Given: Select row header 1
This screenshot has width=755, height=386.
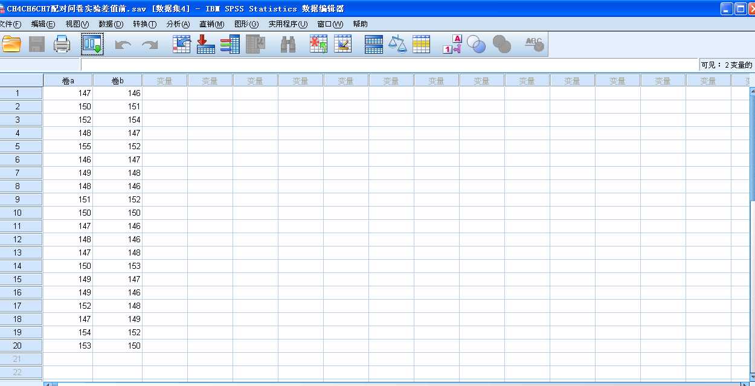Looking at the screenshot, I should pos(21,93).
